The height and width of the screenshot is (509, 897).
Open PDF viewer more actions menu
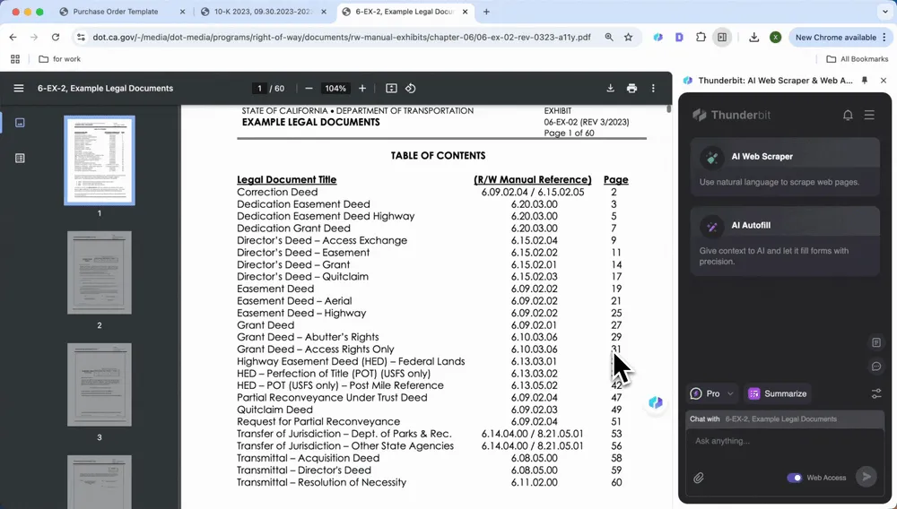[653, 88]
